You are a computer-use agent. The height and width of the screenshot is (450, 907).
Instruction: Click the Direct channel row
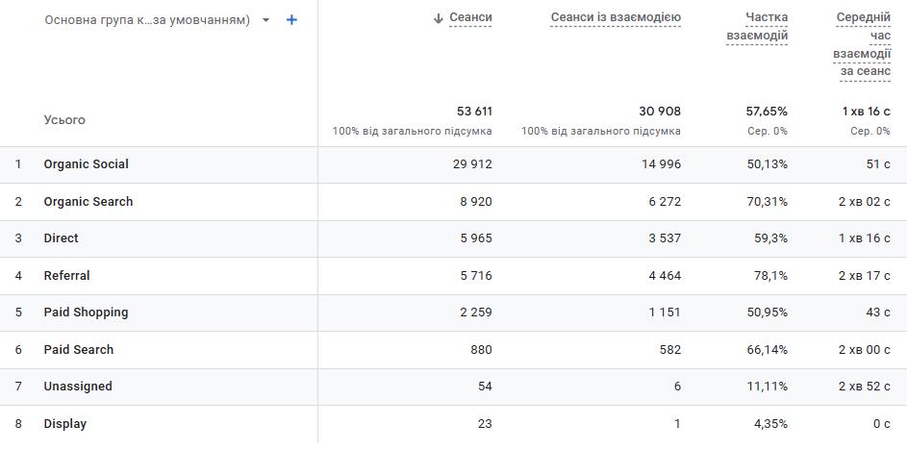point(61,238)
